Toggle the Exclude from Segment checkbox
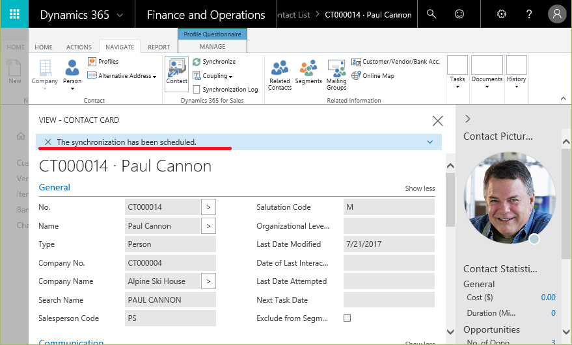This screenshot has width=572, height=345. point(347,318)
